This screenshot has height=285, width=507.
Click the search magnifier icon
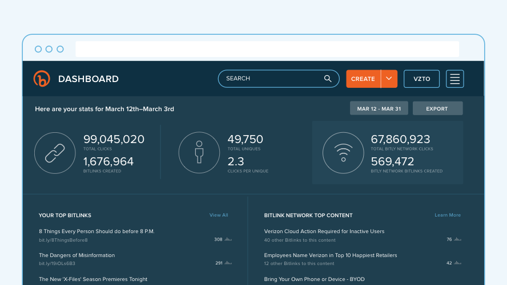[328, 79]
